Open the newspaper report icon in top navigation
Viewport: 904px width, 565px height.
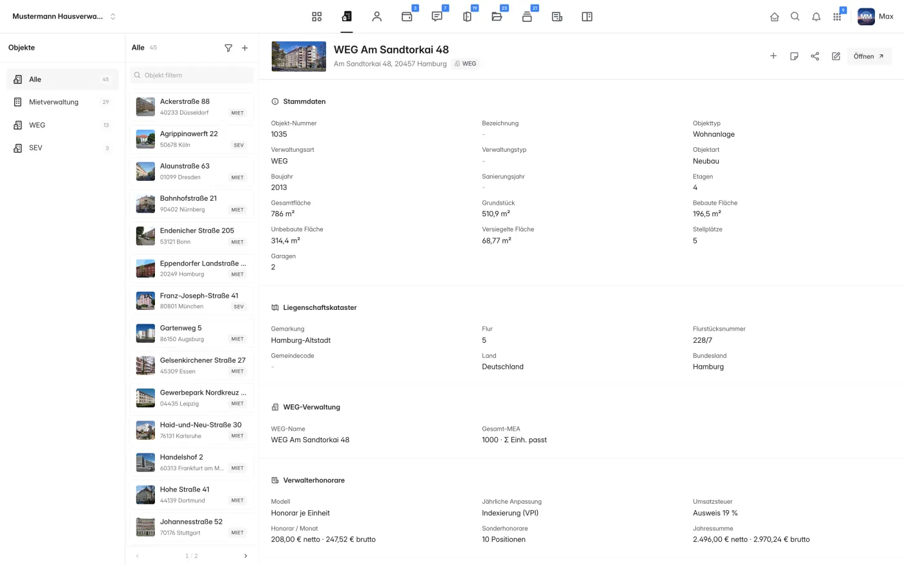557,17
